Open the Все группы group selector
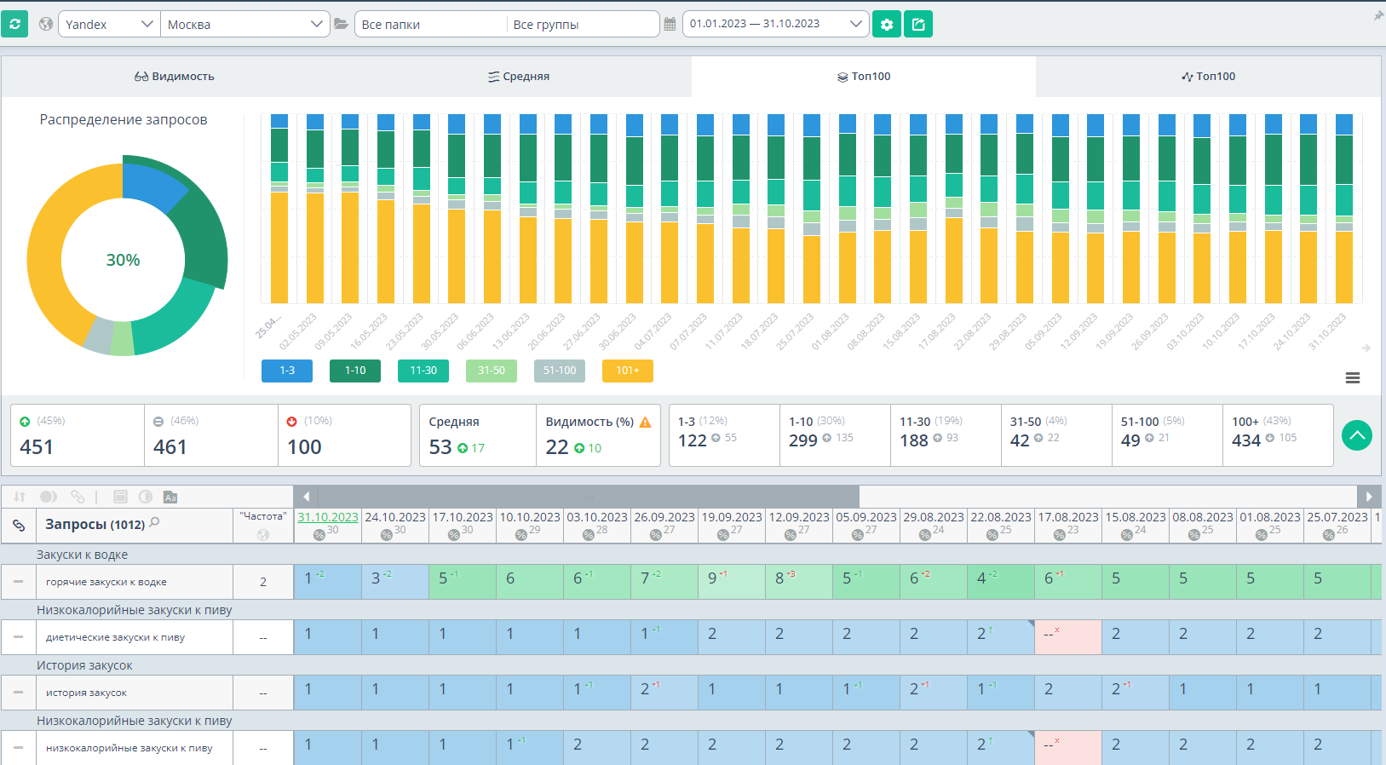The image size is (1386, 765). click(584, 24)
